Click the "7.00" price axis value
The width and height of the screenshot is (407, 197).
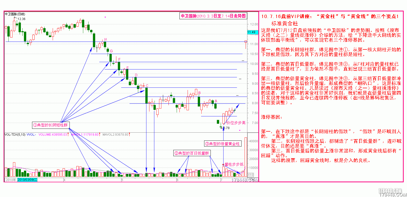tap(255, 123)
